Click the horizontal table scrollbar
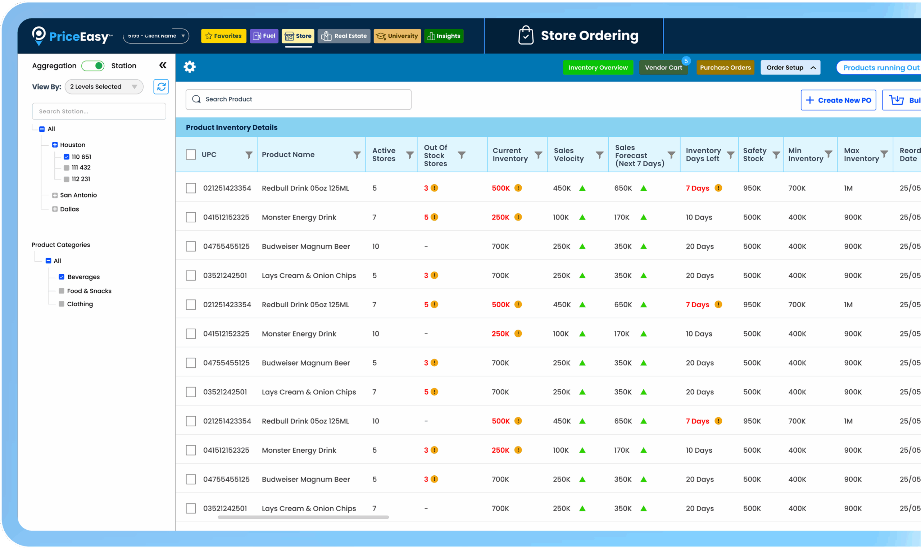Viewport: 921px width, 548px height. pyautogui.click(x=303, y=517)
